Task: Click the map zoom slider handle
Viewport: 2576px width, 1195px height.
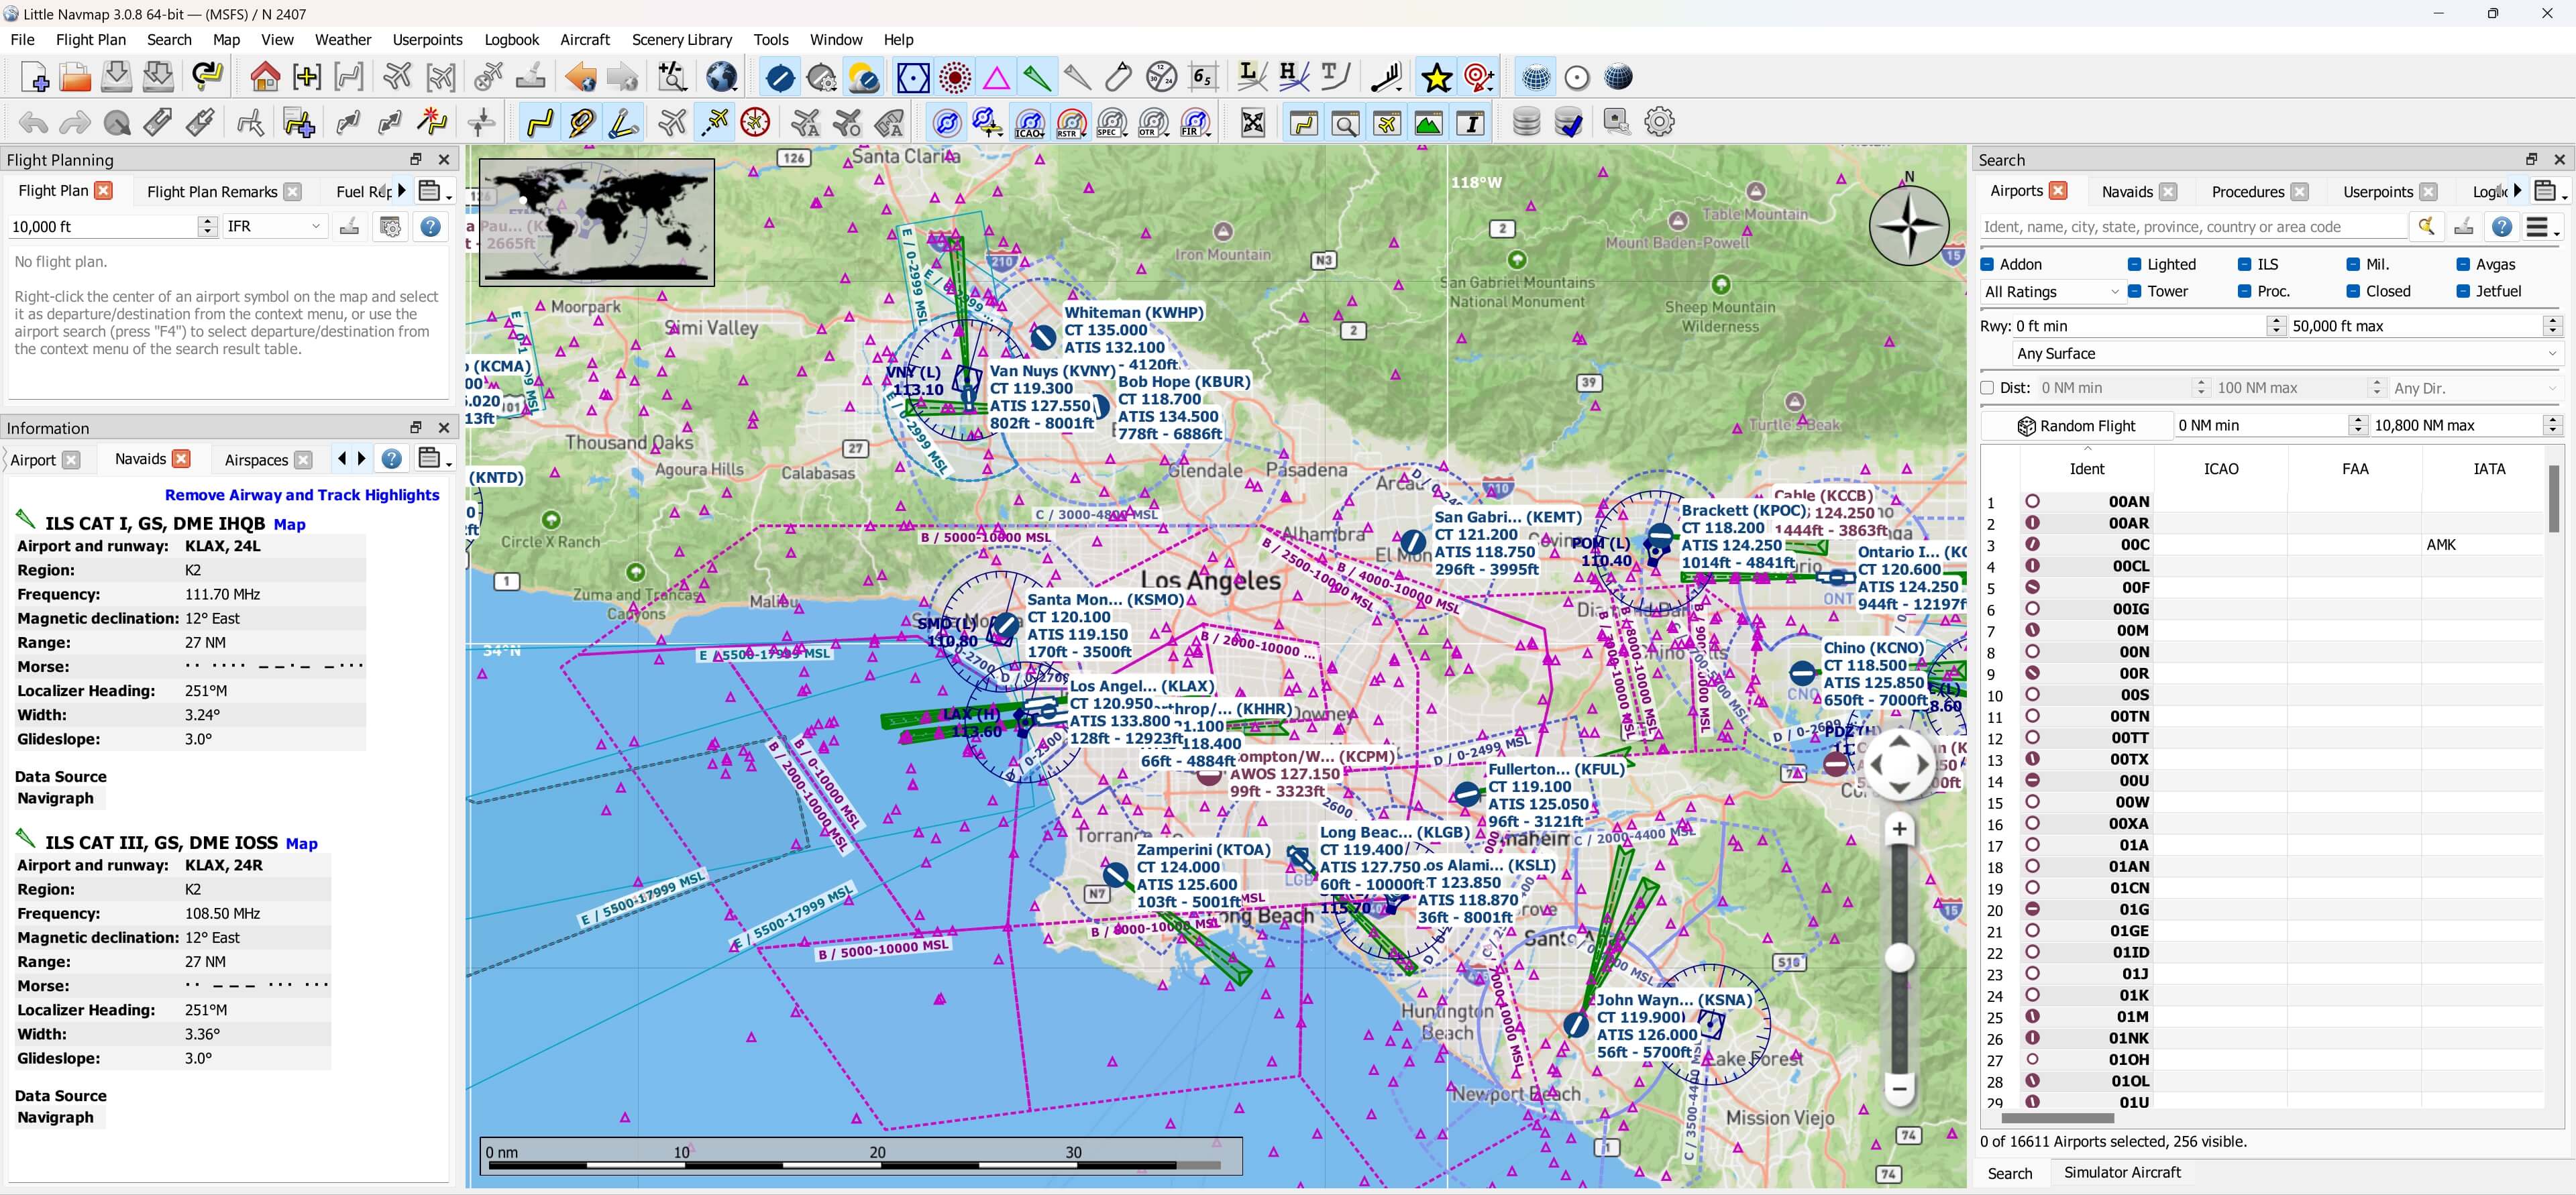Action: click(x=1899, y=957)
